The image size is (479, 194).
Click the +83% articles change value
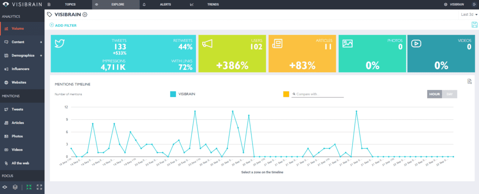303,65
